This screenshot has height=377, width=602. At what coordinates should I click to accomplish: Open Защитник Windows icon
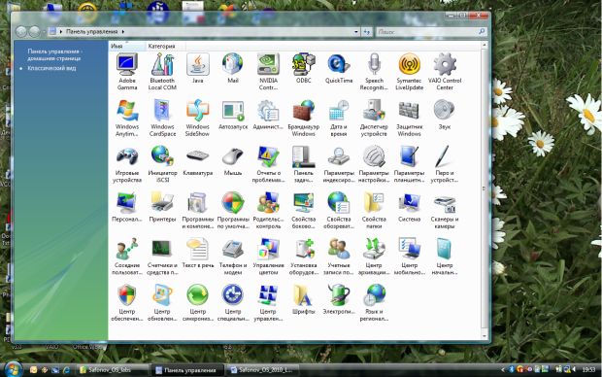coord(410,118)
